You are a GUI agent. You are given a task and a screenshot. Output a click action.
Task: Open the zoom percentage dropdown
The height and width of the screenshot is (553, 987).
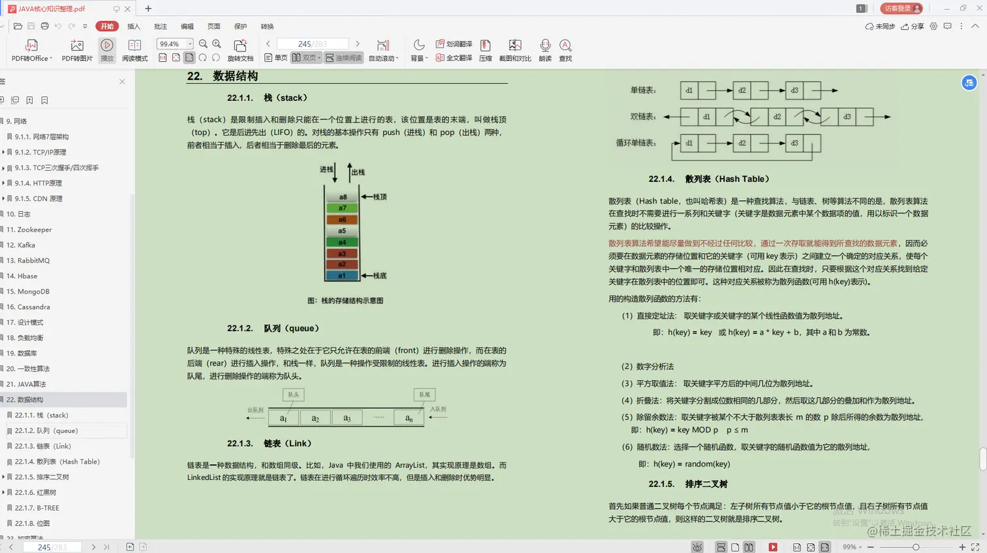click(189, 43)
